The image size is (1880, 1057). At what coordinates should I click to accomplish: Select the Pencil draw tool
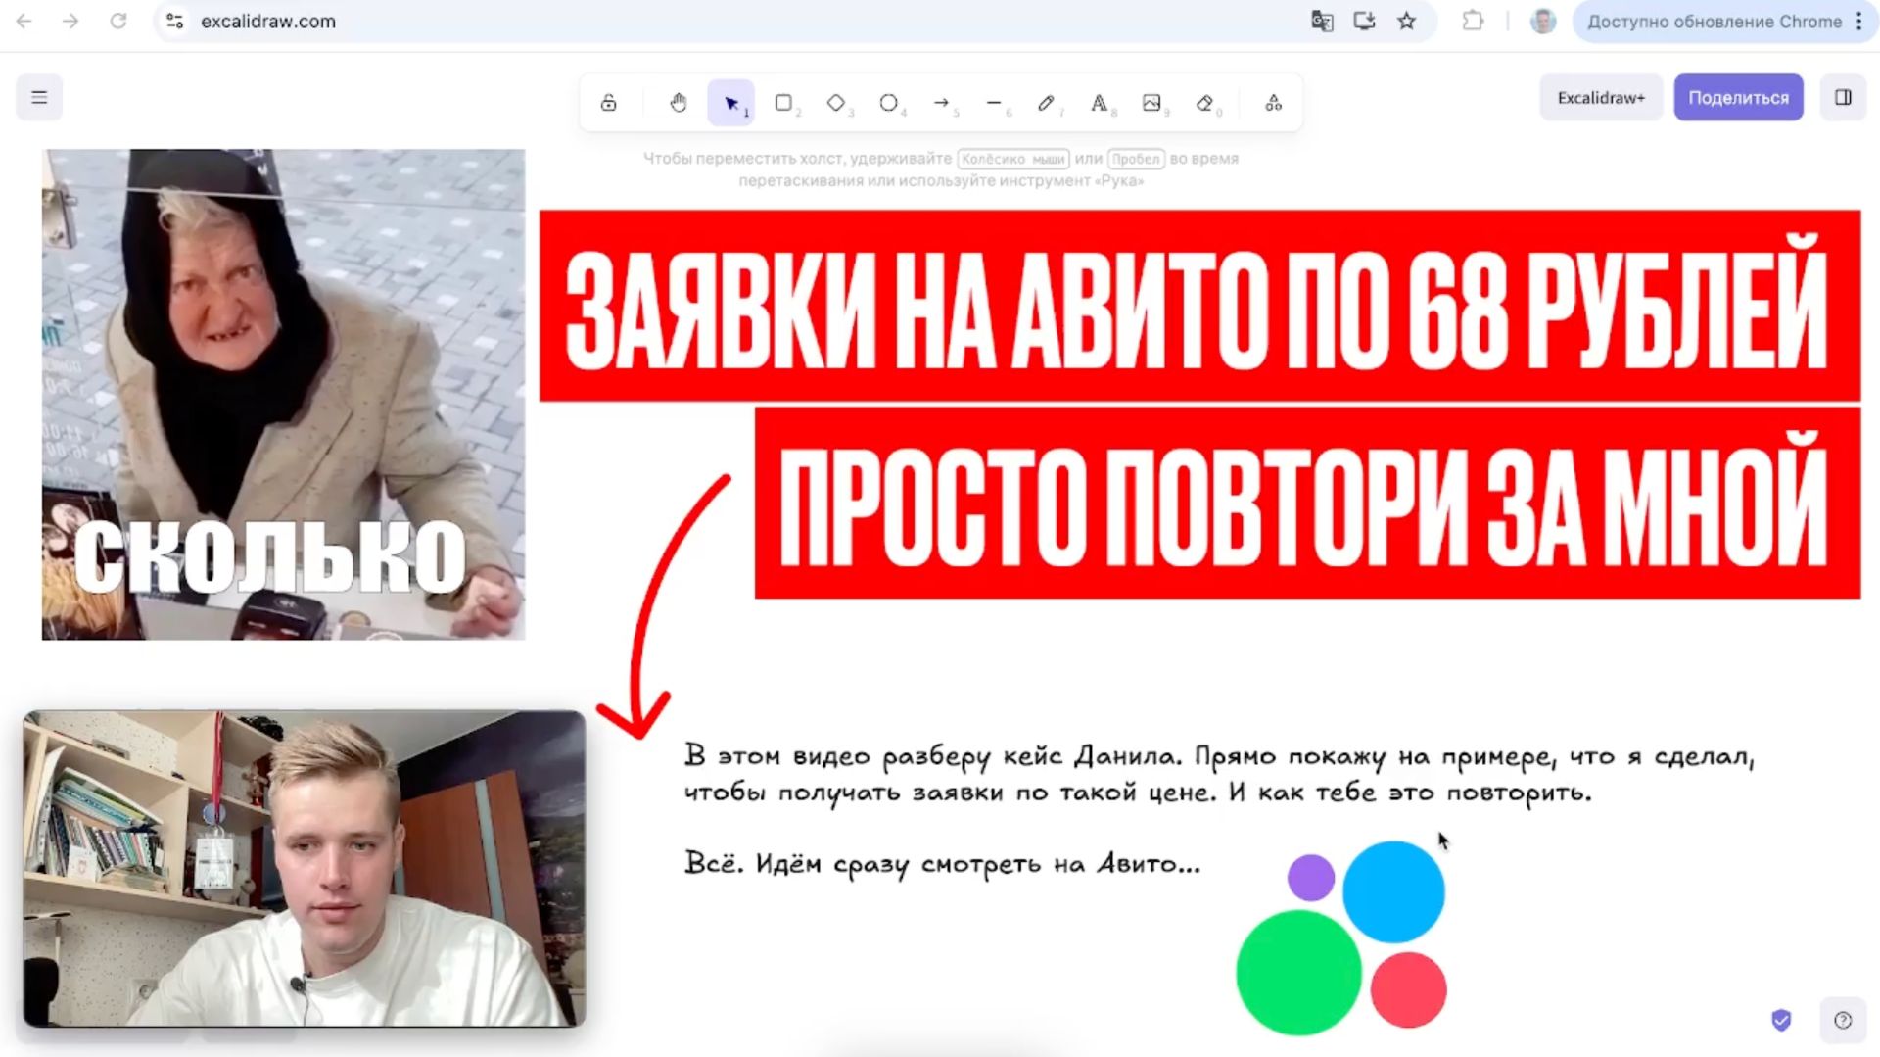tap(1047, 103)
